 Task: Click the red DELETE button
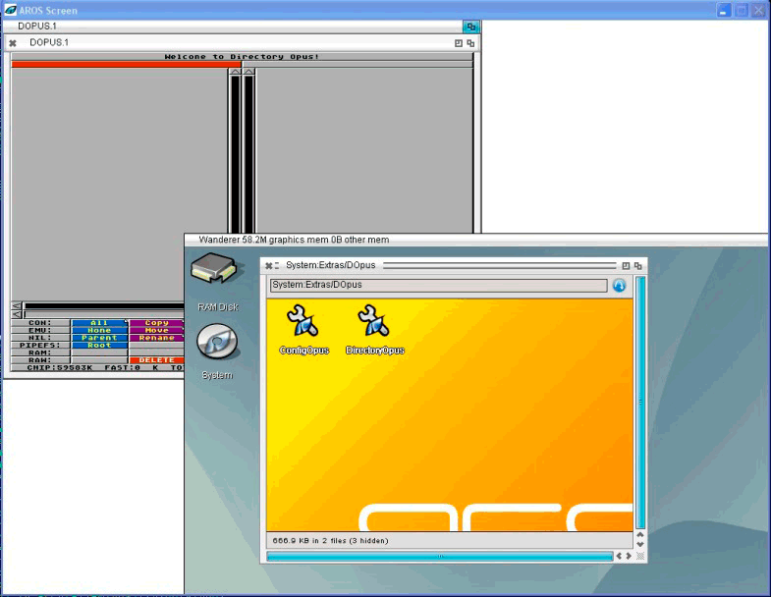pos(157,360)
